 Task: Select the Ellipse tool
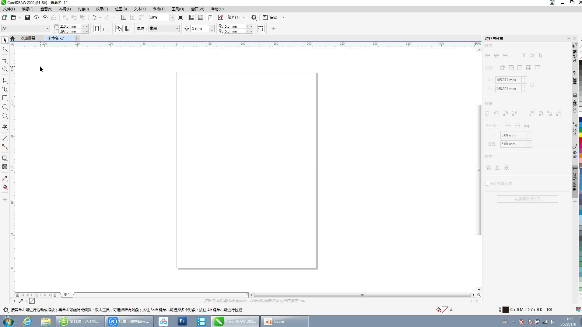5,107
